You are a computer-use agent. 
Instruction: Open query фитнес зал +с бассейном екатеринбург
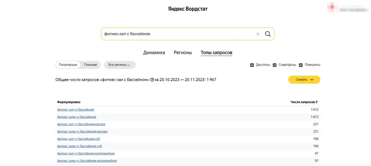(86, 154)
